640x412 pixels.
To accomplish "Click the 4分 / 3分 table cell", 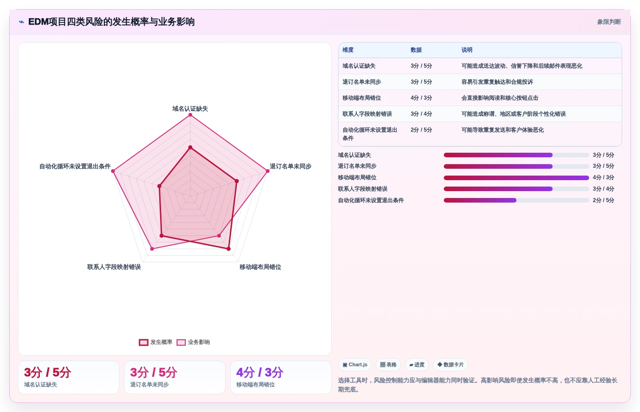I will tap(421, 98).
